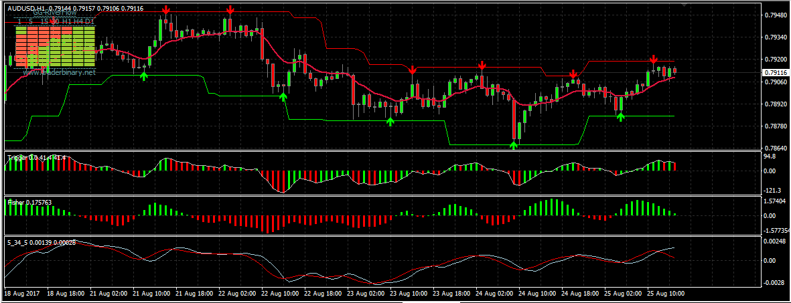
Task: Click the 21 Aug 10:00 time label
Action: tap(152, 293)
